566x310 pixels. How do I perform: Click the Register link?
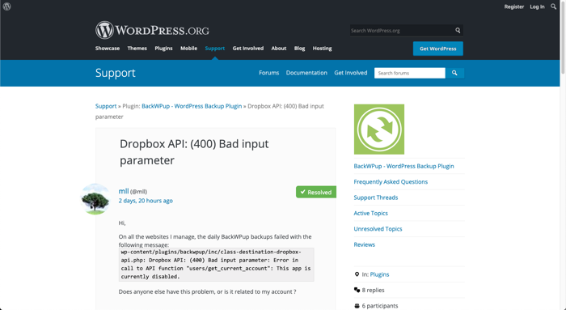514,6
